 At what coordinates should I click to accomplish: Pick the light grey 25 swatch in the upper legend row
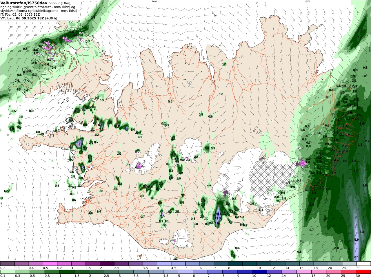tap(349, 264)
